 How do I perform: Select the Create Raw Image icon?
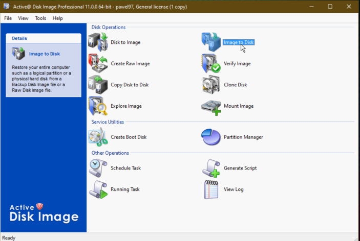98,63
